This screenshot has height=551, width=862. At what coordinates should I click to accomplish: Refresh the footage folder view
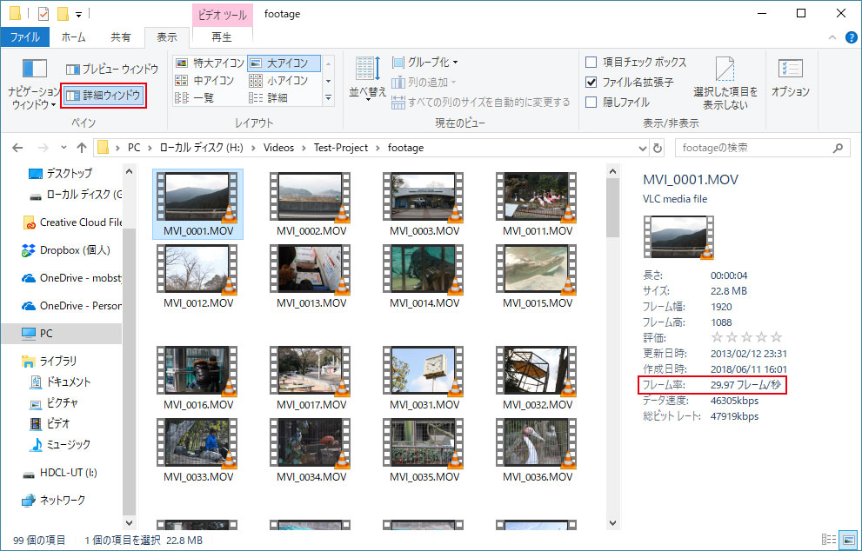tap(657, 148)
